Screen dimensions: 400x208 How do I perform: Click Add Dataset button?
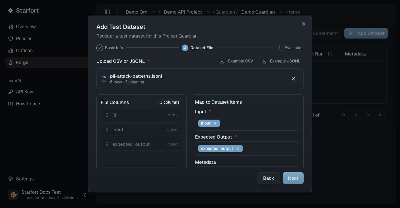(366, 33)
